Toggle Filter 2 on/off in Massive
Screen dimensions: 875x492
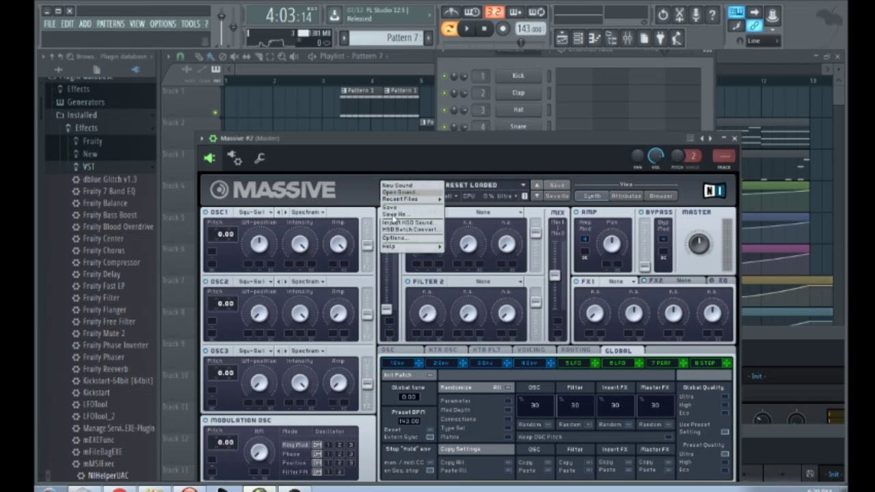pyautogui.click(x=408, y=282)
